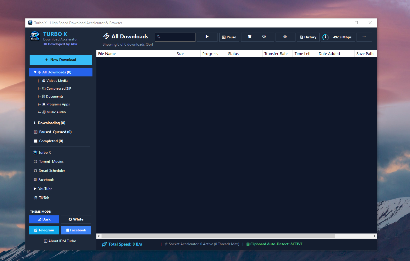Open About IDM Turbo
Viewport: 410px width, 261px height.
click(60, 241)
